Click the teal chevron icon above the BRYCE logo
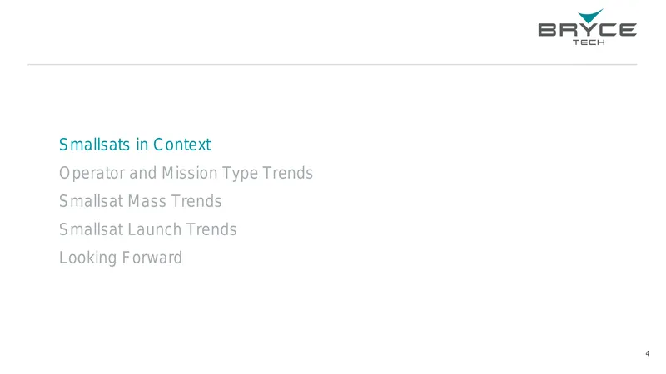 point(591,16)
